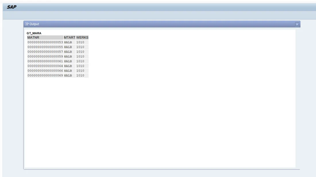Click the SAP logo at top left
The image size is (316, 177).
coord(11,7)
